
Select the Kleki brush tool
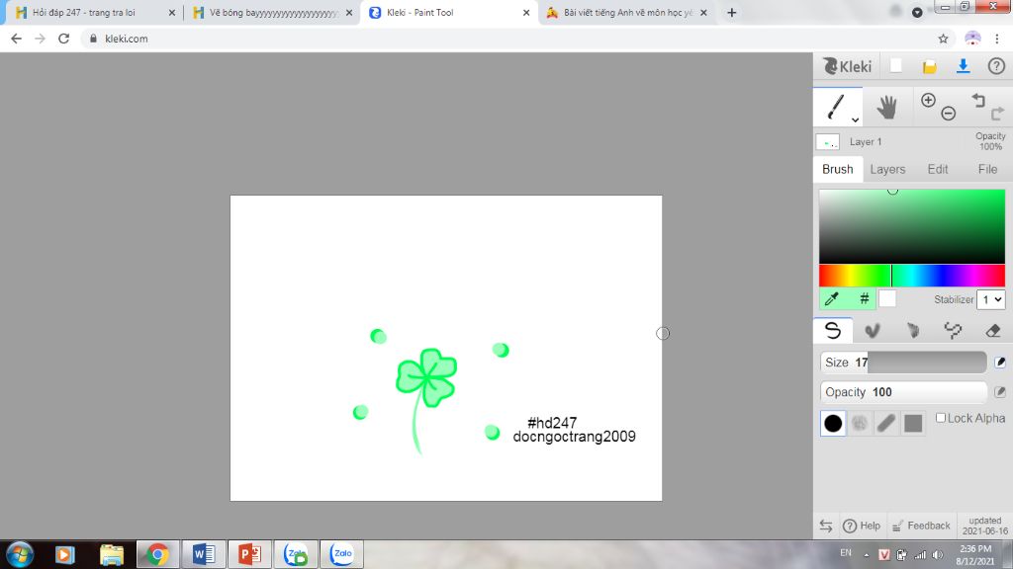(837, 107)
